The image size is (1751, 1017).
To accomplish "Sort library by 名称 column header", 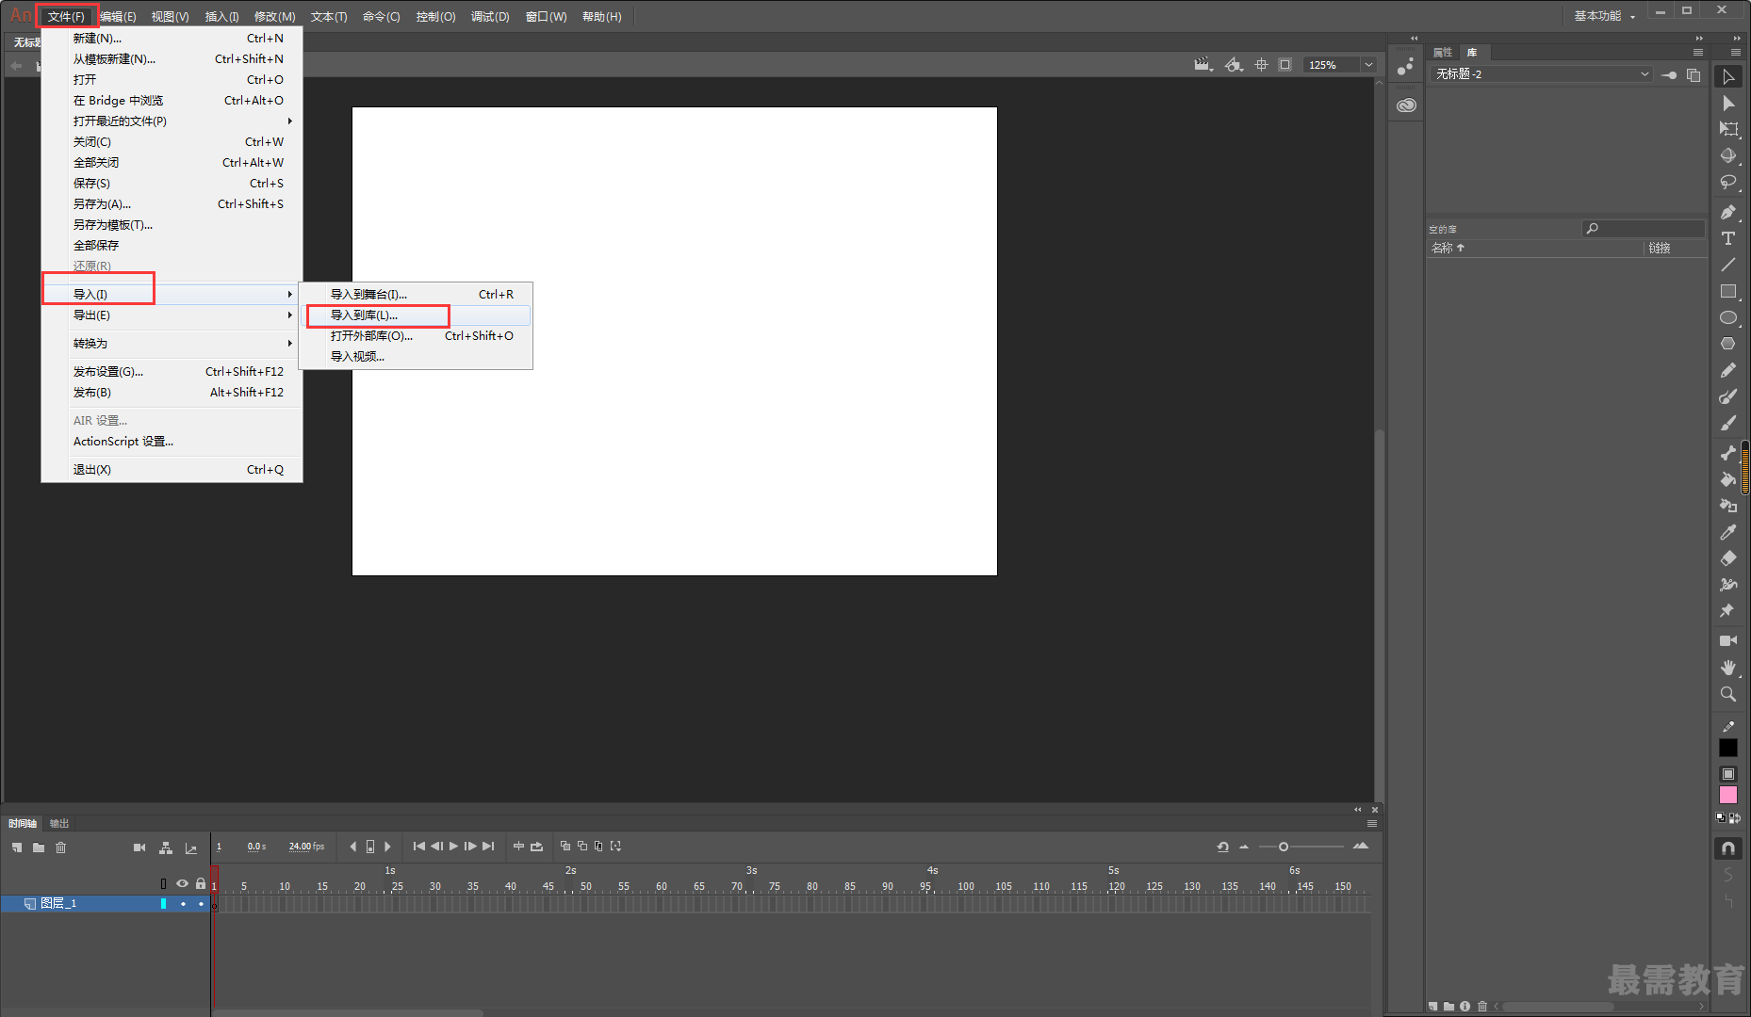I will pos(1448,249).
